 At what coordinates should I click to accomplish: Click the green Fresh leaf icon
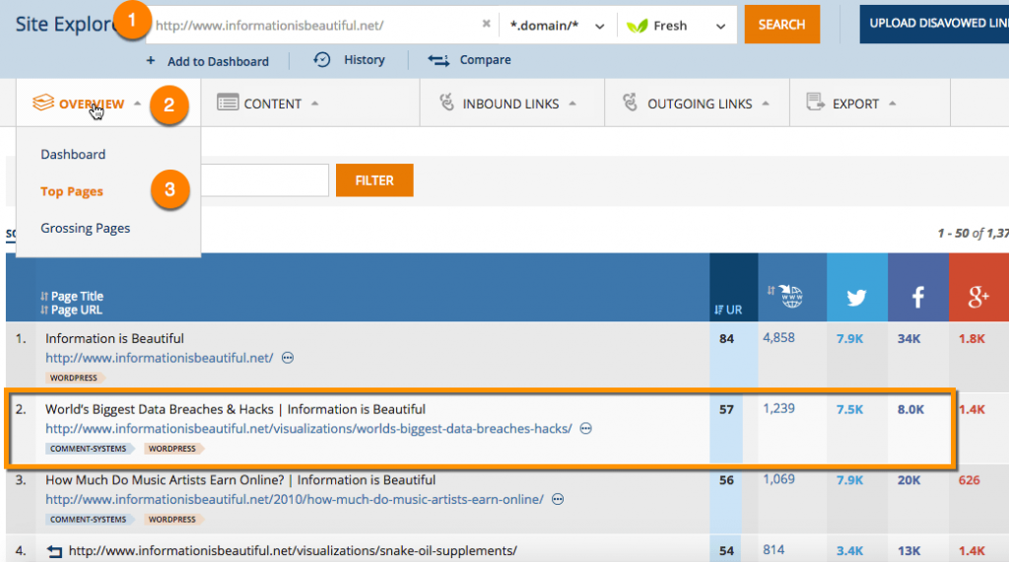(638, 26)
